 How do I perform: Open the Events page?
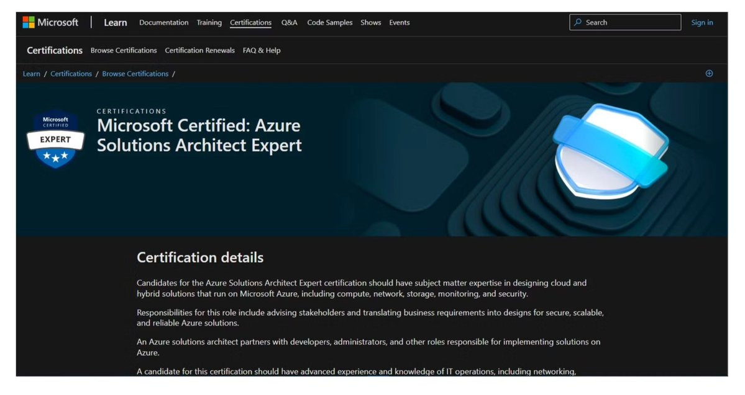(399, 22)
